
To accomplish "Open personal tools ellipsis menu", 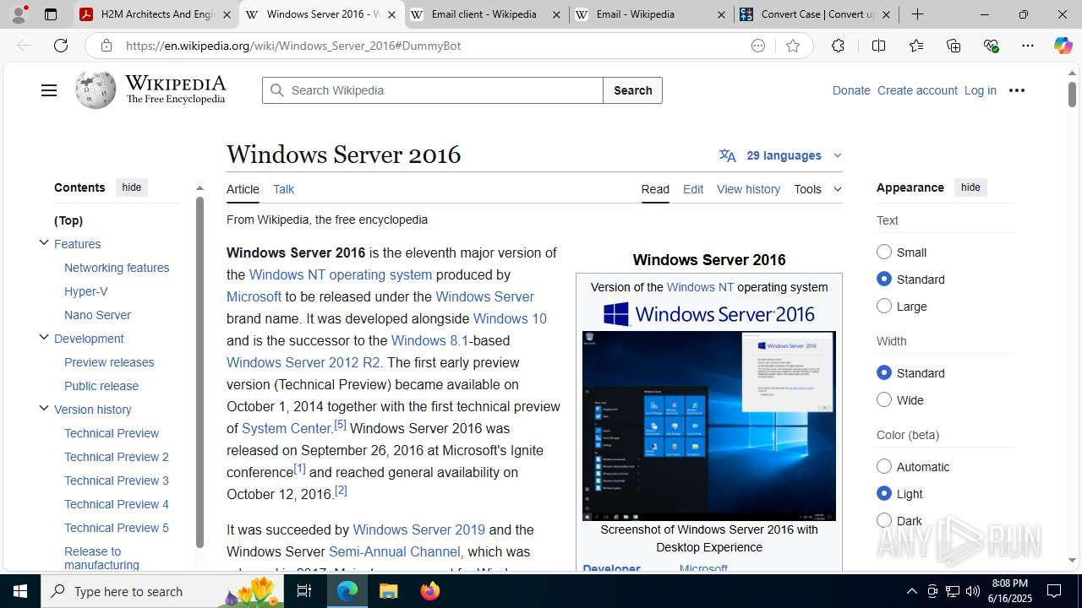I will 1016,90.
